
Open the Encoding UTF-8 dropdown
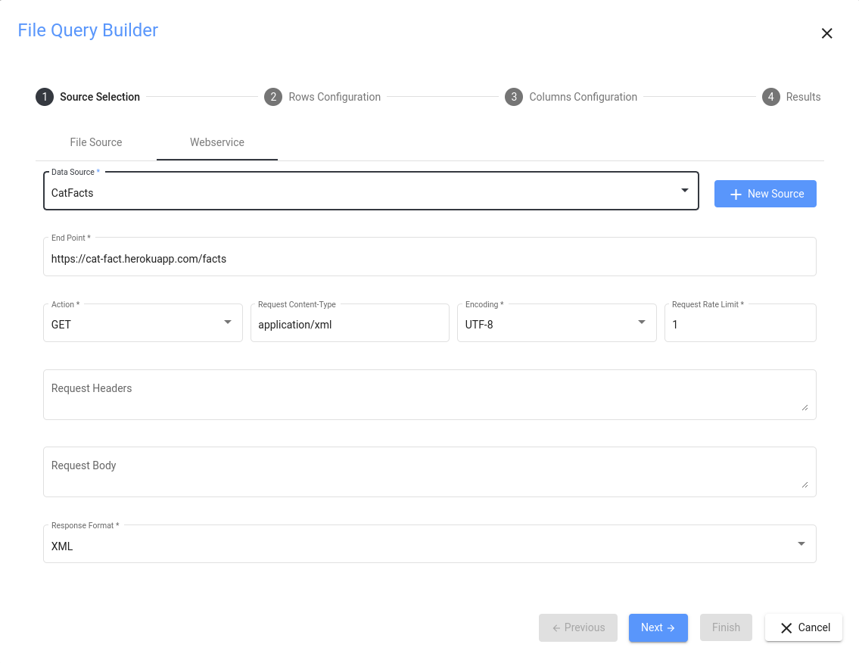click(x=556, y=324)
